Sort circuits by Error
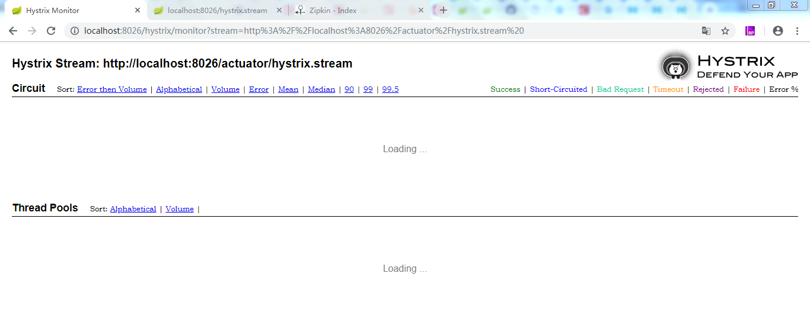The width and height of the screenshot is (810, 315). tap(259, 89)
